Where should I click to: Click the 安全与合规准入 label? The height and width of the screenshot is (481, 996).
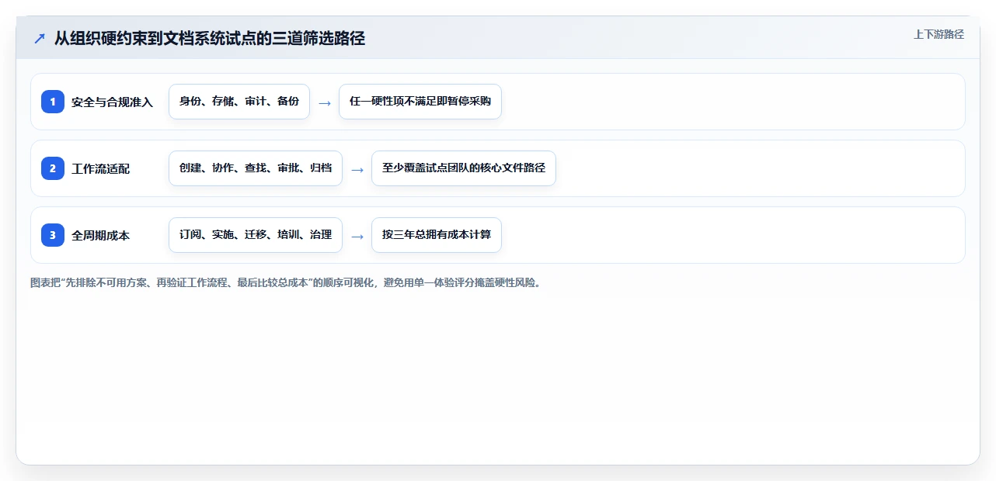point(113,102)
